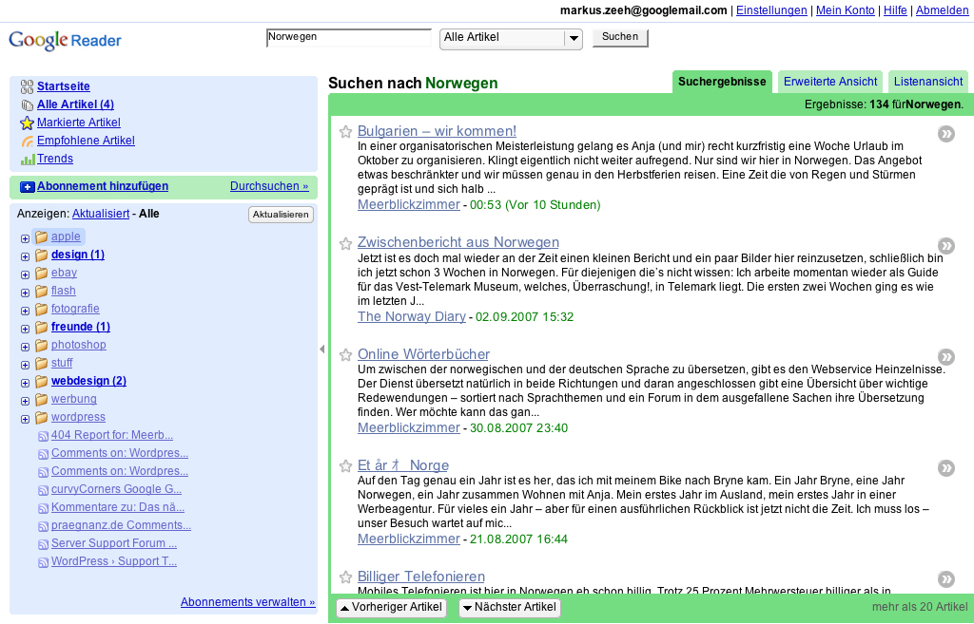Screen dimensions: 974x624
Task: Click the Trends bar chart icon
Action: tap(27, 159)
